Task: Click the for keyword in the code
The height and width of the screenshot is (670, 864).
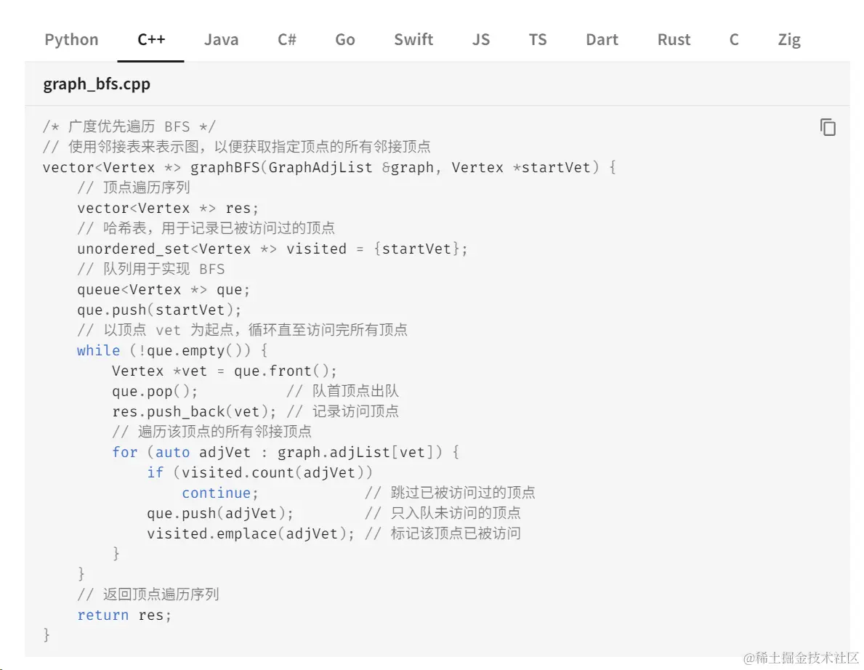Action: [x=125, y=452]
